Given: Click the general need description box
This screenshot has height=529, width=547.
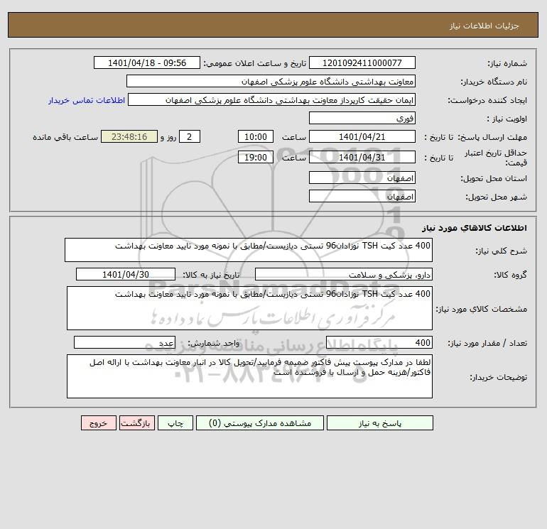Looking at the screenshot, I should coord(249,250).
